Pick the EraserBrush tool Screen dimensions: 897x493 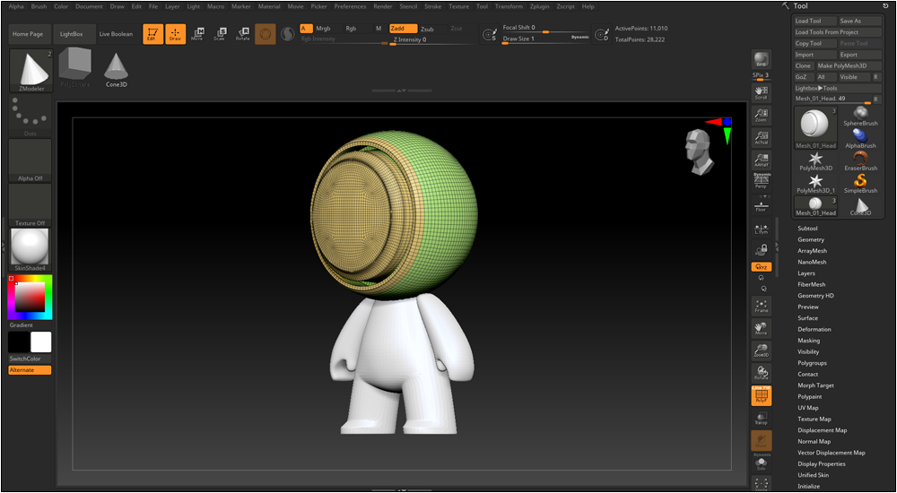pos(860,160)
